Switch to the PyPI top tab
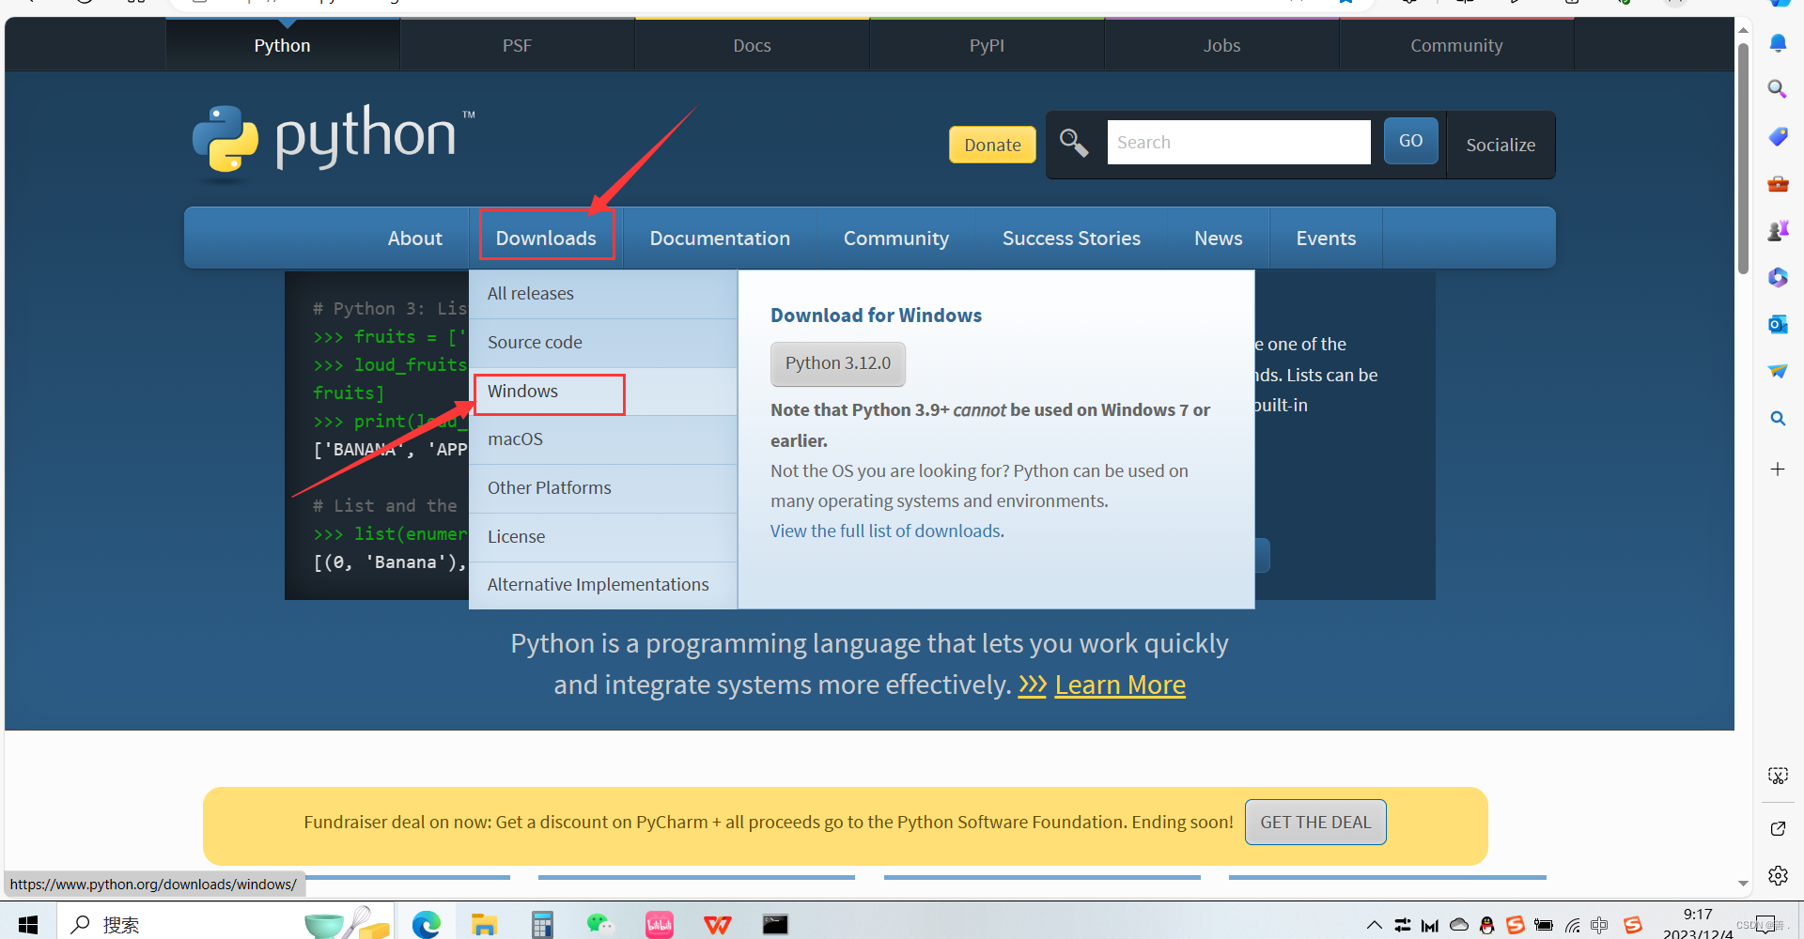 pos(987,45)
